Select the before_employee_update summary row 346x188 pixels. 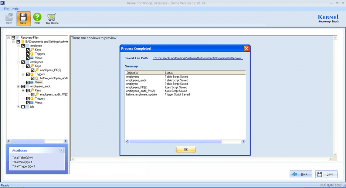pyautogui.click(x=185, y=94)
